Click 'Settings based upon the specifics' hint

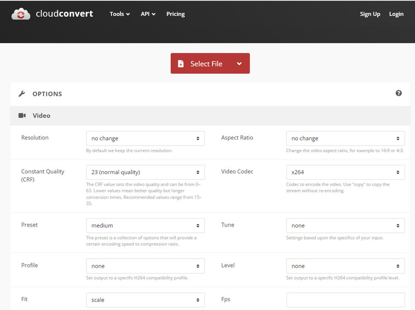[x=335, y=238]
